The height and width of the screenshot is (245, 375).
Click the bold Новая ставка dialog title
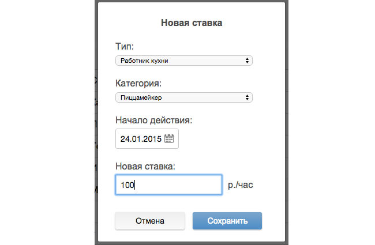point(192,23)
